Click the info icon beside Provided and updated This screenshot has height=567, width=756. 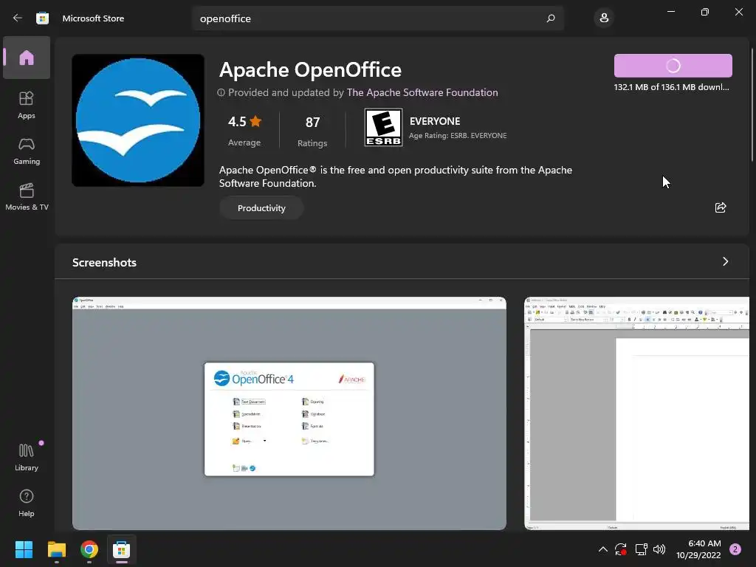(x=221, y=92)
